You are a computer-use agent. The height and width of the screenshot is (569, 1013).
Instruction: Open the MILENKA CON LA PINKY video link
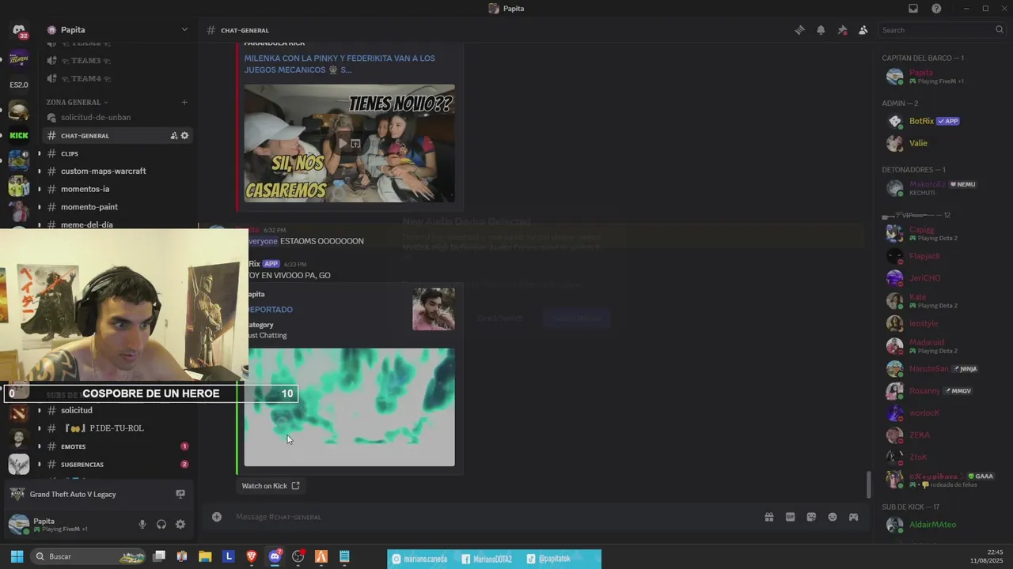click(x=340, y=64)
